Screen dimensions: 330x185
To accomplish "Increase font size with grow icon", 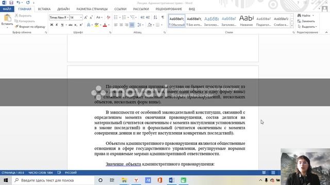I will click(x=86, y=17).
